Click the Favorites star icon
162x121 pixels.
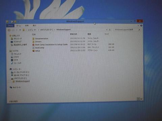click(10, 36)
